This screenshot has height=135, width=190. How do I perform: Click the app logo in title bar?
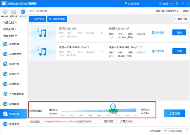pyautogui.click(x=4, y=4)
